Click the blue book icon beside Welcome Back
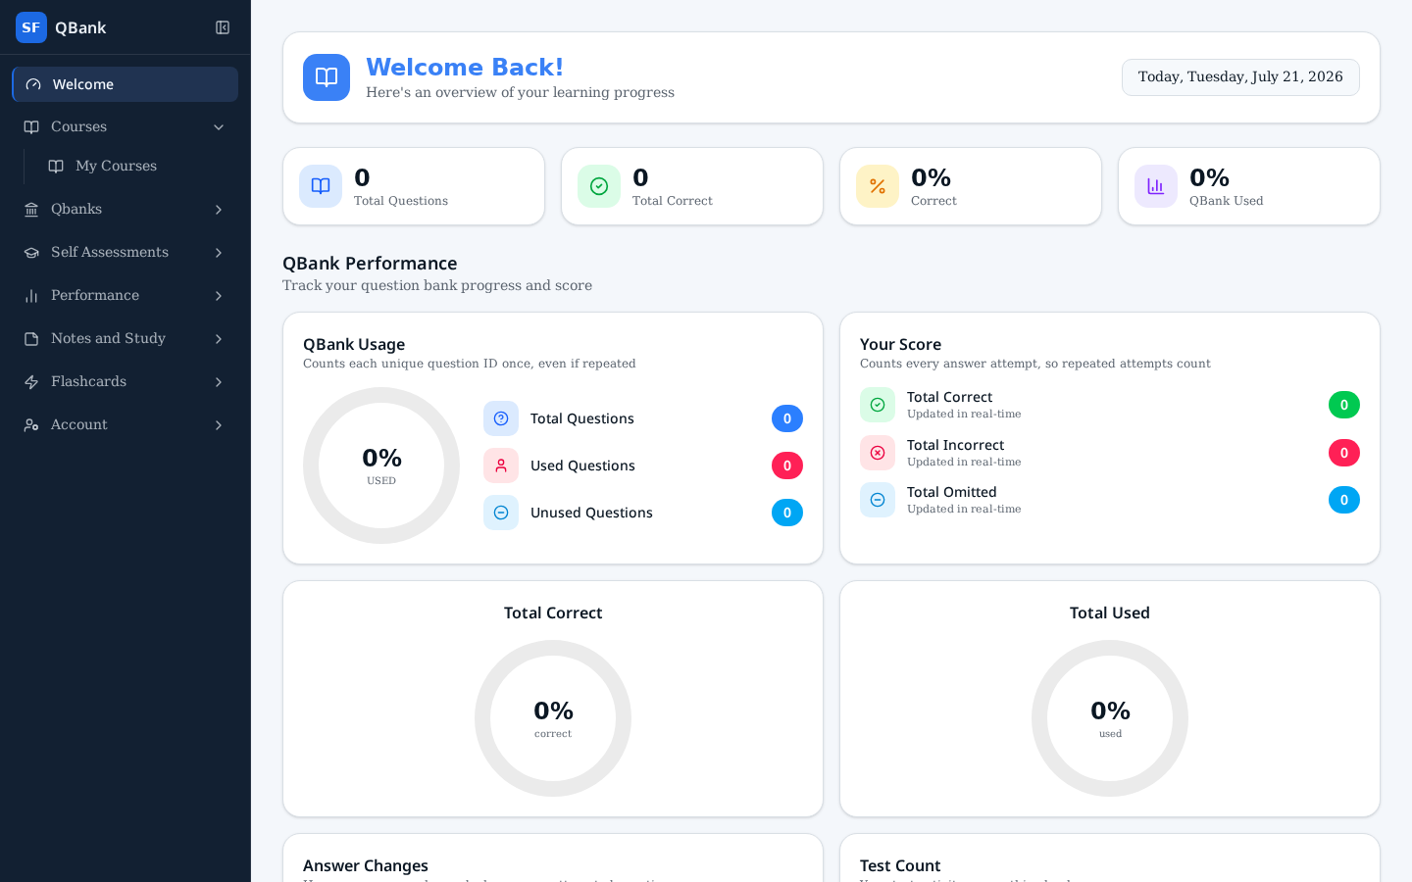 pyautogui.click(x=327, y=77)
